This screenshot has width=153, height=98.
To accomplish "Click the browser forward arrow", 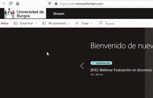I will coord(4,4).
